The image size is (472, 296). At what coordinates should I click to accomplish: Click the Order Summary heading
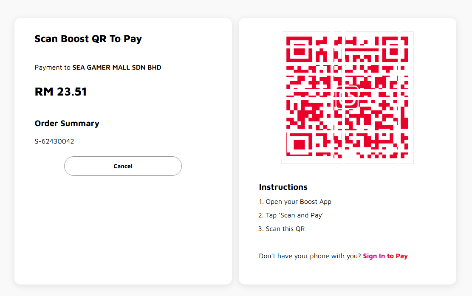(67, 123)
